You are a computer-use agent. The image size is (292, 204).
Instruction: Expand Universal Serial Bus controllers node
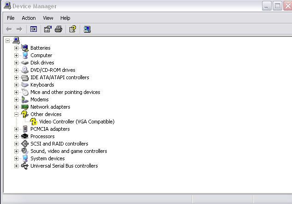16,166
